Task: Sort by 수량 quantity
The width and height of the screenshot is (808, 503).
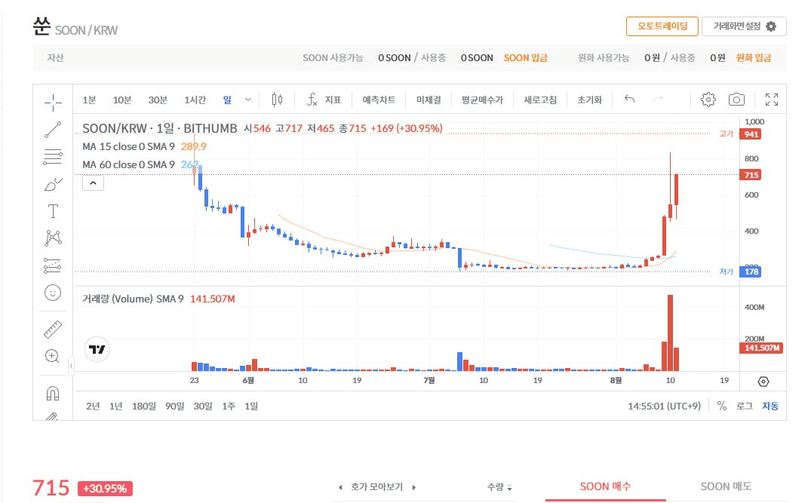Action: tap(499, 487)
